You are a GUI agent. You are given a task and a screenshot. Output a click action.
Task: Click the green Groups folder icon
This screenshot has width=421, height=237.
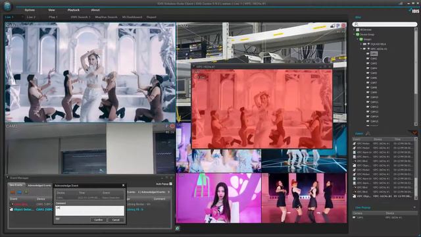point(361,39)
